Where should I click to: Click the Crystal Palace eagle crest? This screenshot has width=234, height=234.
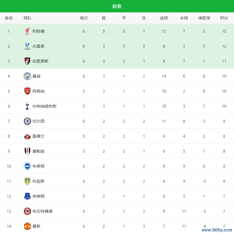(27, 46)
